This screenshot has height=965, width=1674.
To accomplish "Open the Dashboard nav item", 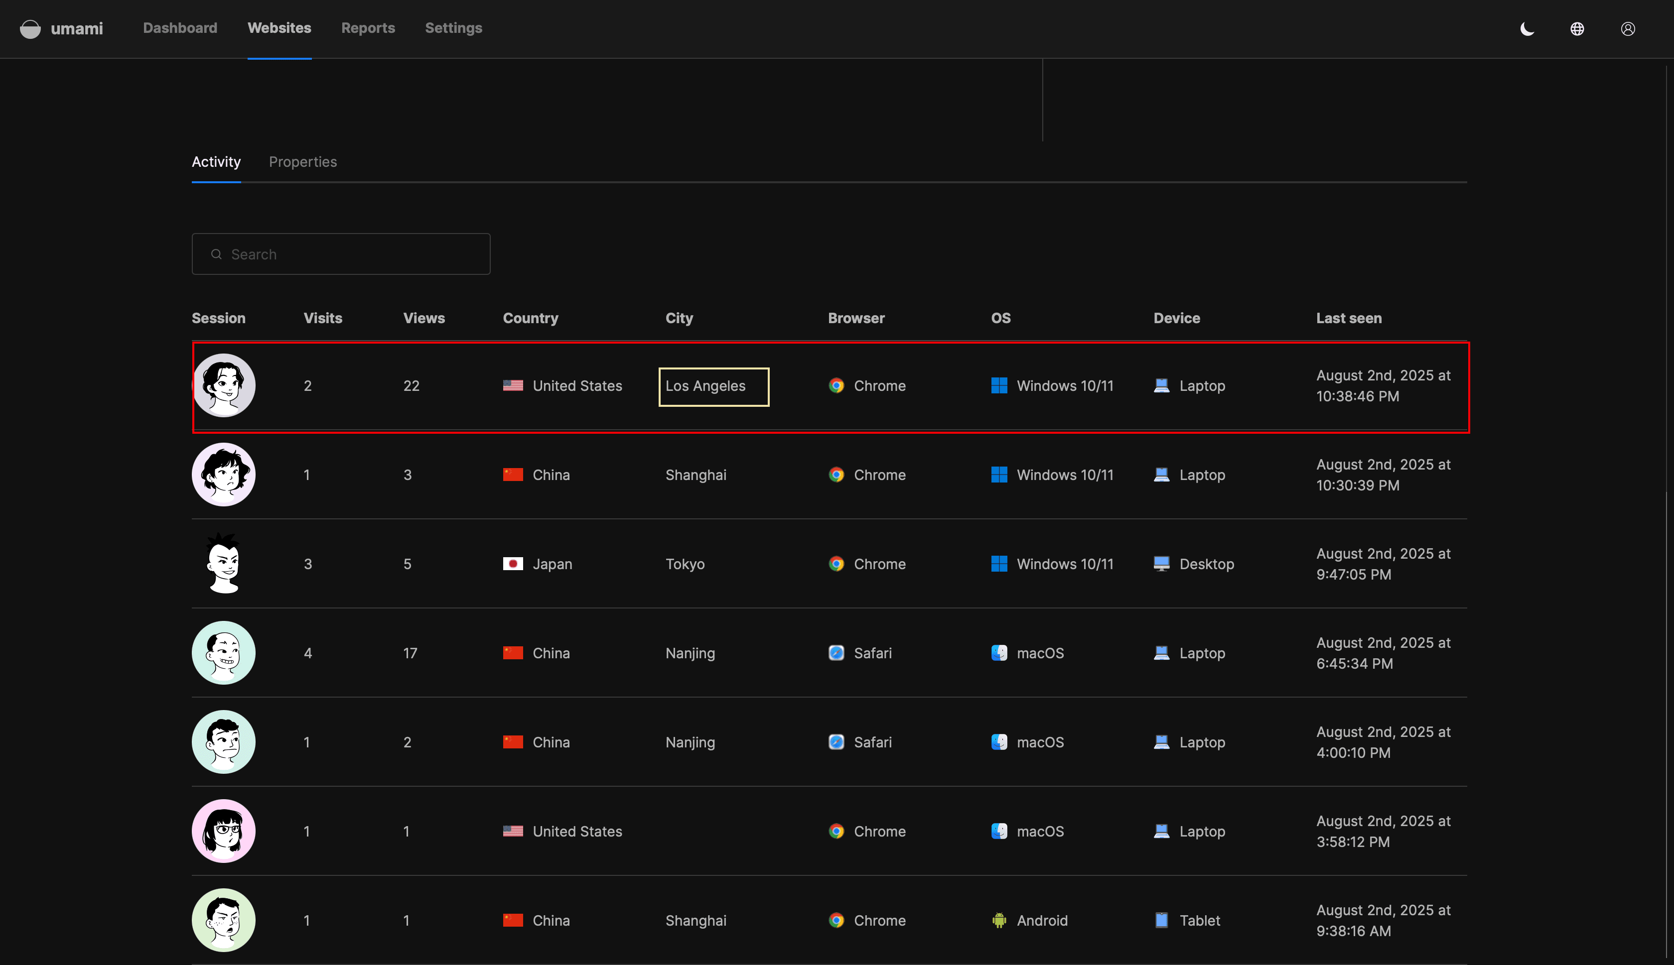I will (180, 28).
